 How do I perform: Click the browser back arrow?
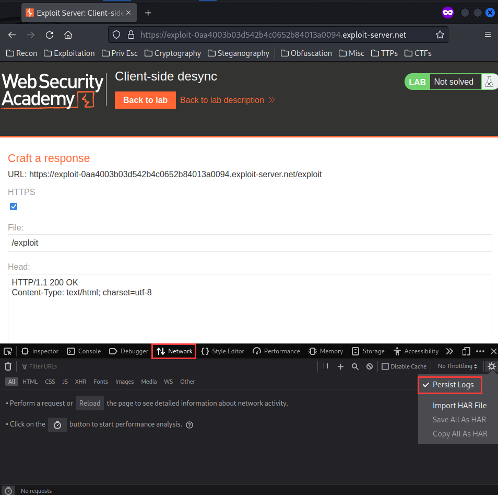12,34
